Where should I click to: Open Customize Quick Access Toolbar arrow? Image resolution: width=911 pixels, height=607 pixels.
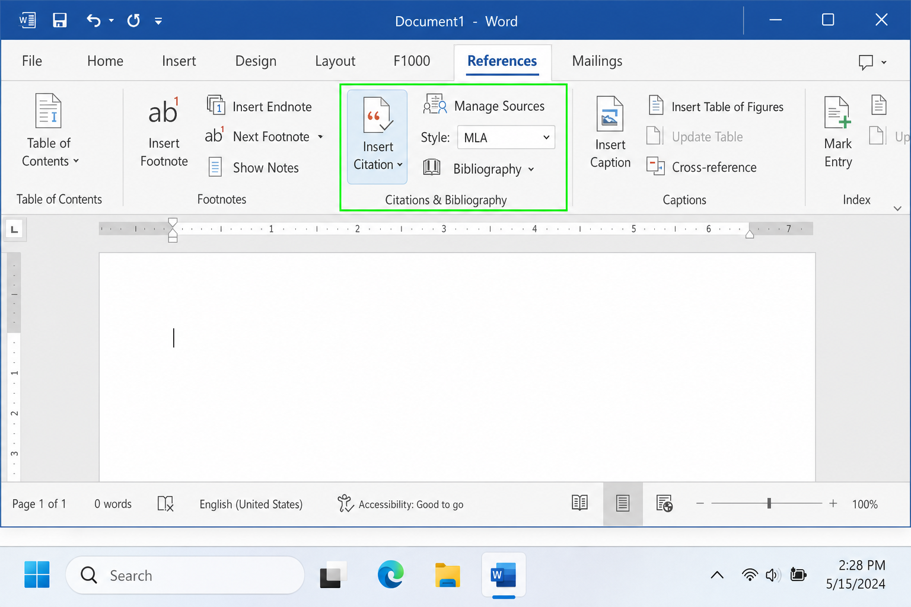(158, 21)
